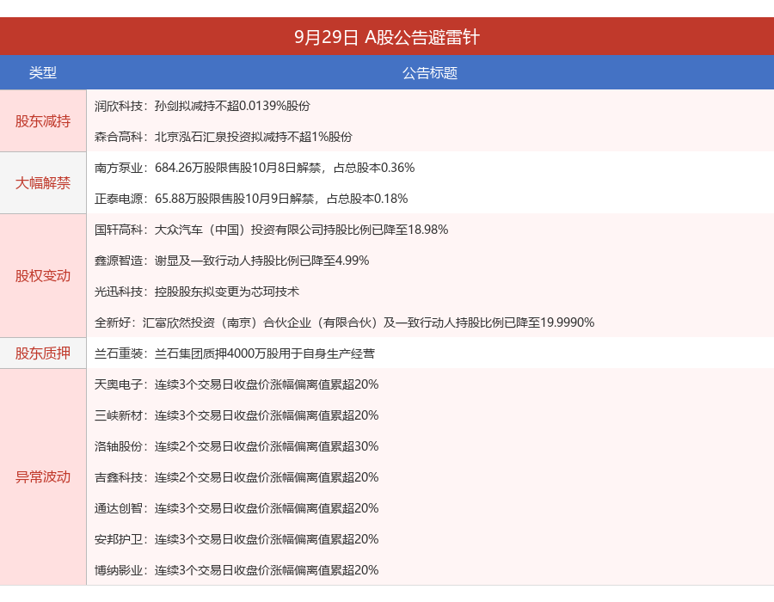Open the 正泰电源 65.88万股 unlock announcement

pos(251,199)
